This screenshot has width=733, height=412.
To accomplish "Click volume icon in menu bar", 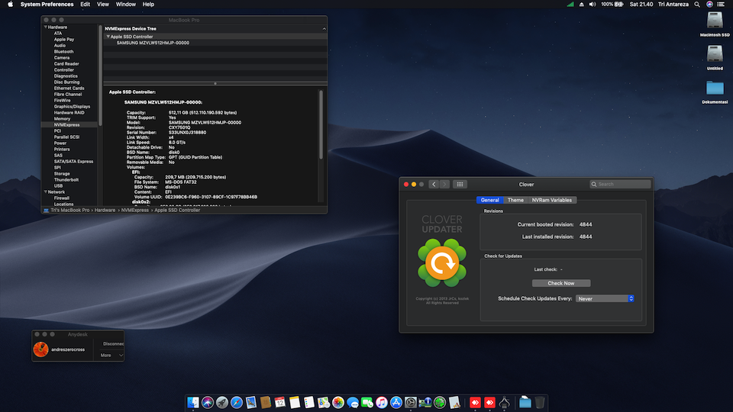I will click(593, 5).
